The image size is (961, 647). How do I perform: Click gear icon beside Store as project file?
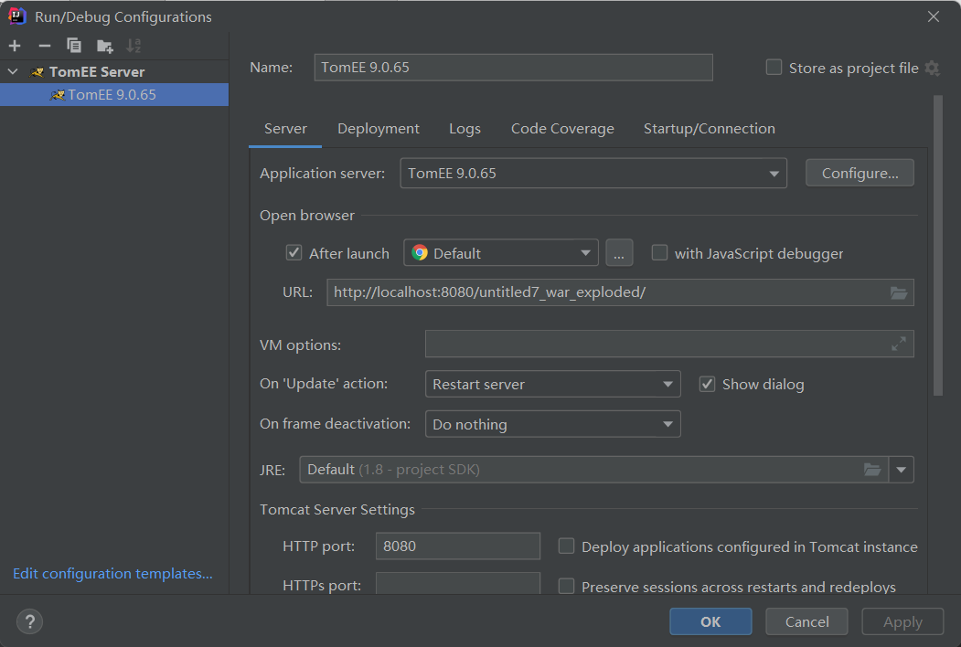click(x=932, y=68)
